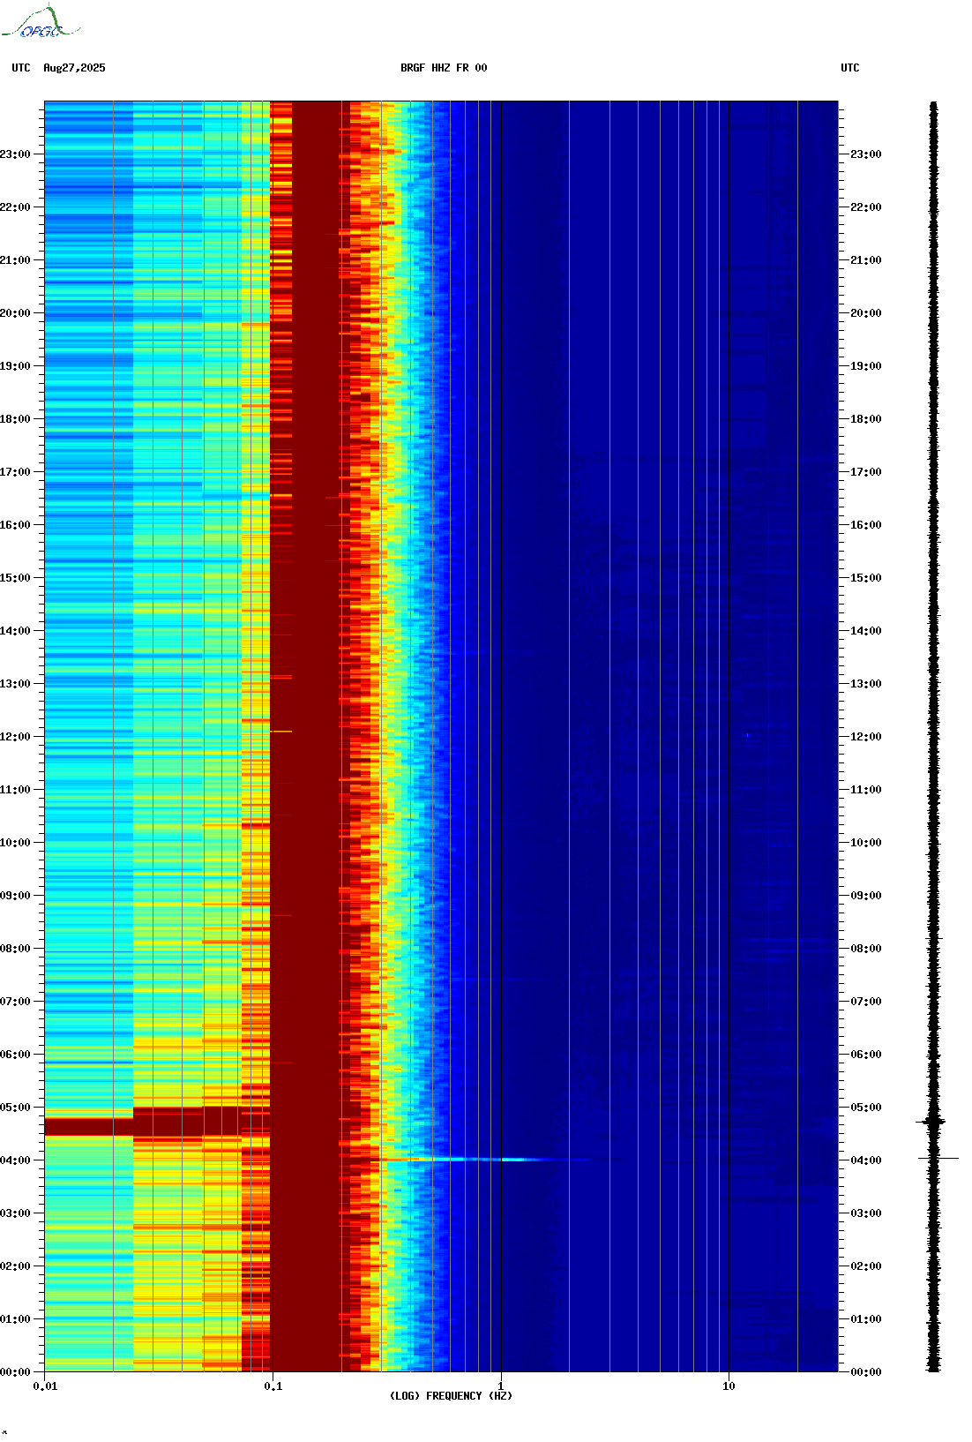Click the 07:00 label on the right time axis
The width and height of the screenshot is (972, 1442).
pos(866,1002)
